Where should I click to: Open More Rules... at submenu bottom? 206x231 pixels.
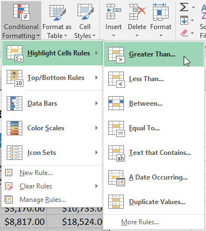point(154,222)
